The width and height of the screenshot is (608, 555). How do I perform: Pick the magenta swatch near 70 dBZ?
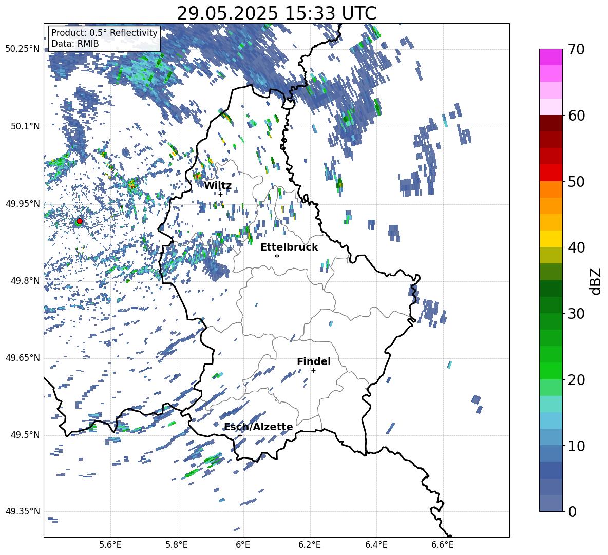tap(550, 57)
